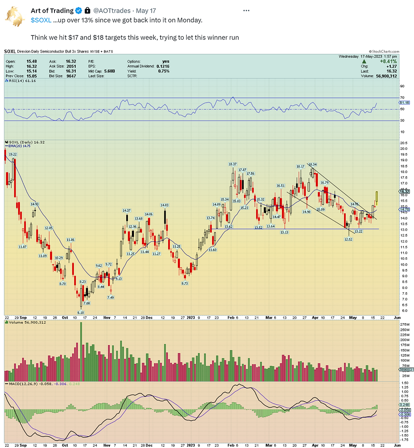
Task: Click the green up-triangle change indicator
Action: (x=364, y=61)
